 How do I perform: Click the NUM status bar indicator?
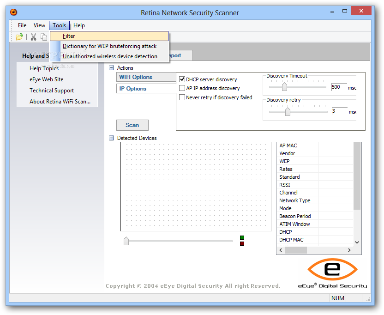point(338,298)
